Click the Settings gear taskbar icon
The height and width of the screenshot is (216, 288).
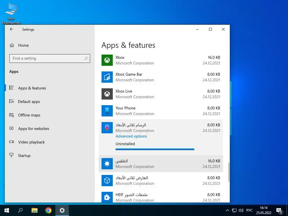click(62, 210)
